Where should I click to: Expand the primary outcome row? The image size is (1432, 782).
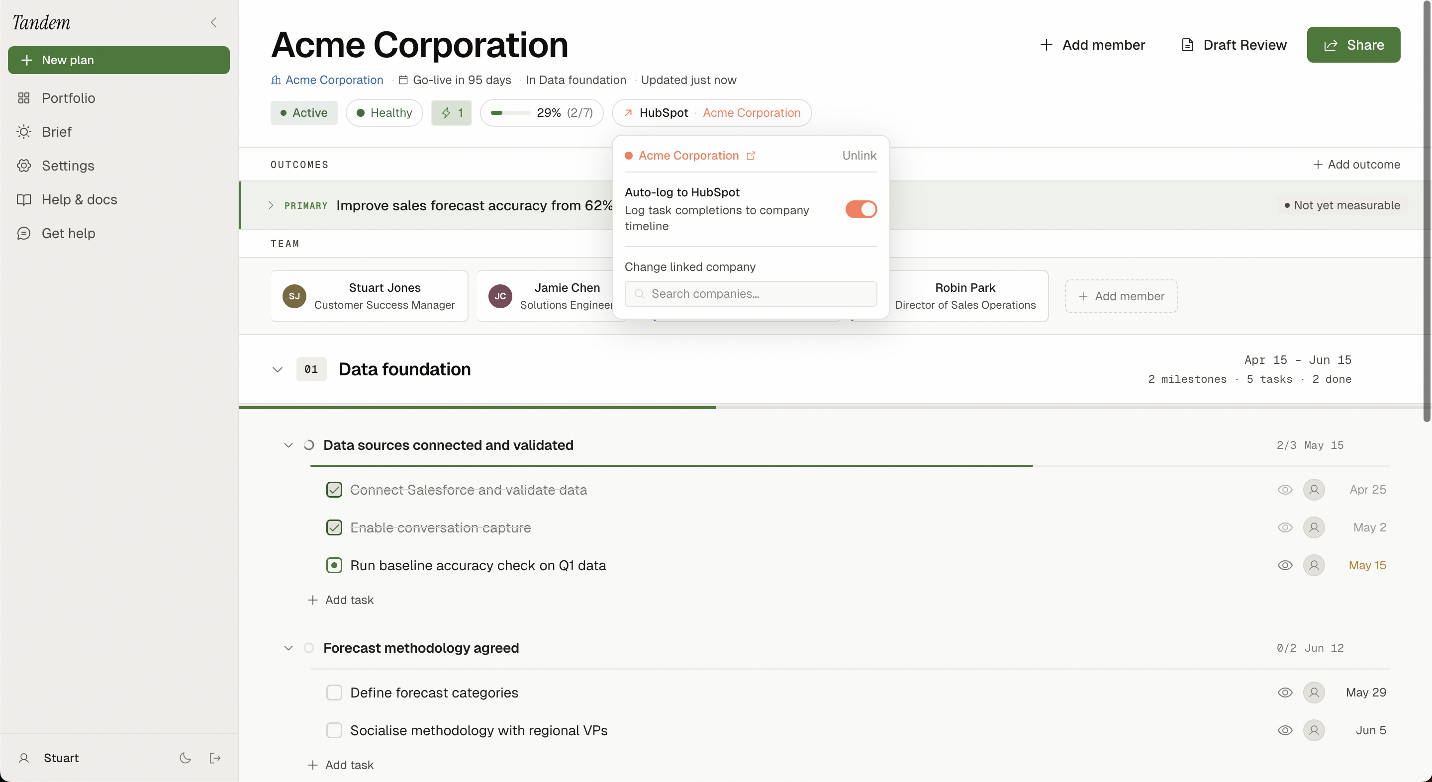click(271, 206)
